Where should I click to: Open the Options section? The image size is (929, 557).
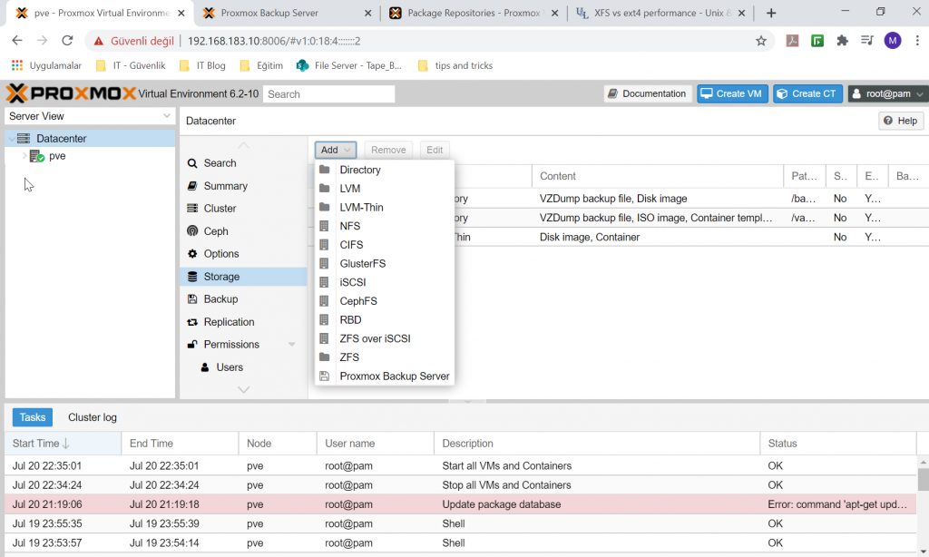243,254
